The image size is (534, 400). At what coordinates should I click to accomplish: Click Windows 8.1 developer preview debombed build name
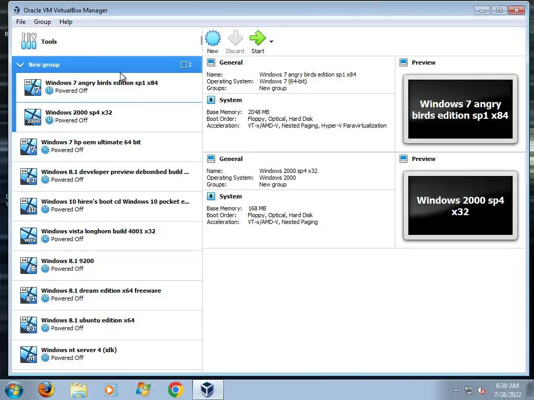(115, 172)
